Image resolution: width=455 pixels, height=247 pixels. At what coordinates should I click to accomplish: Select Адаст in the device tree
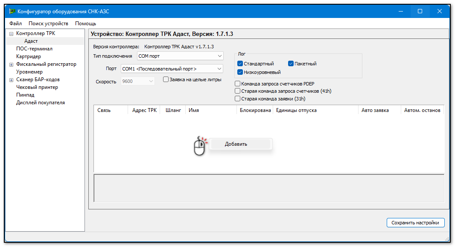point(31,41)
